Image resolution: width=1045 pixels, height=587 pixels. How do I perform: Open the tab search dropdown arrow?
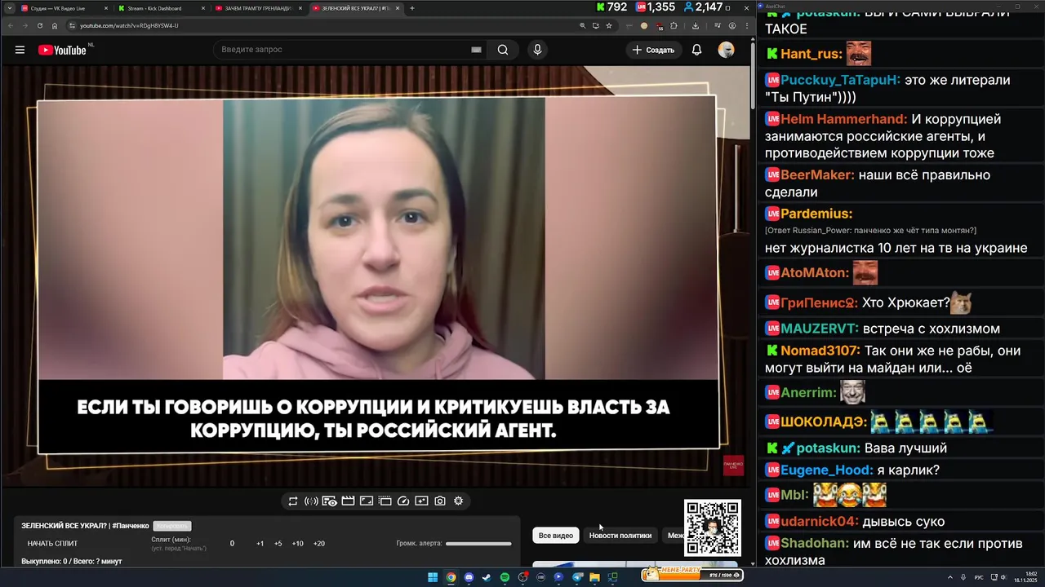pos(9,8)
